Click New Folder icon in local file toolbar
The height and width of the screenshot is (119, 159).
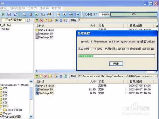click(x=41, y=76)
